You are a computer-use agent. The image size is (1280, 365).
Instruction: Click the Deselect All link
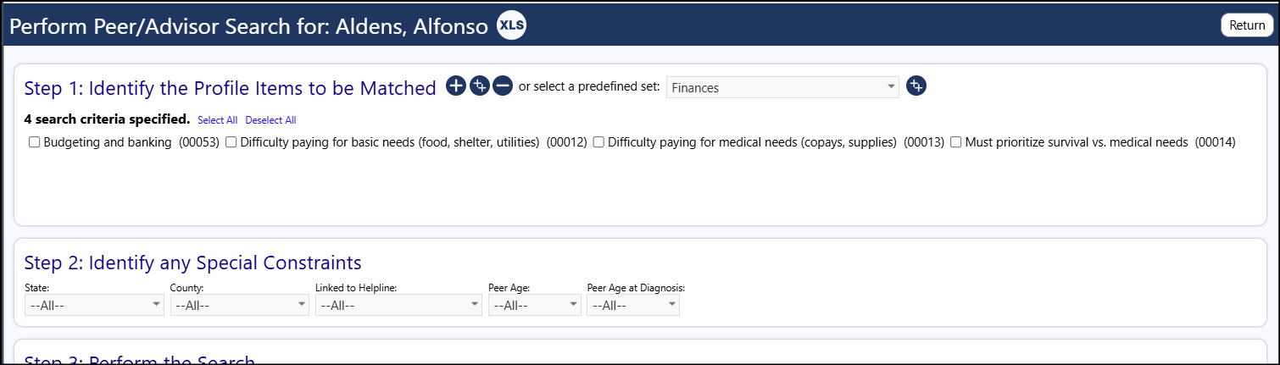click(270, 120)
